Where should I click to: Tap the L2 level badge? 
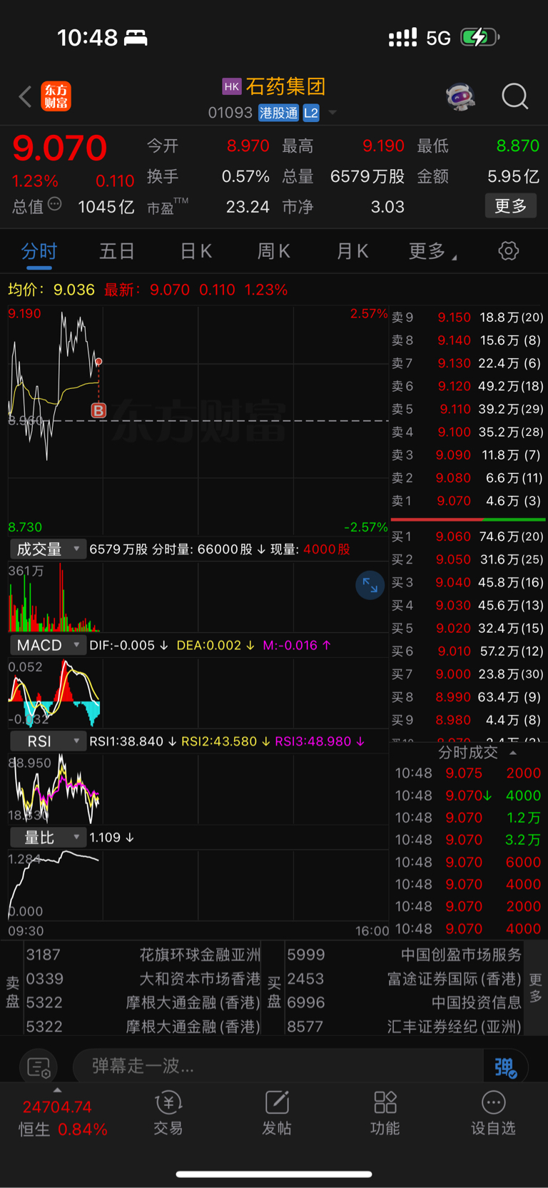click(311, 113)
